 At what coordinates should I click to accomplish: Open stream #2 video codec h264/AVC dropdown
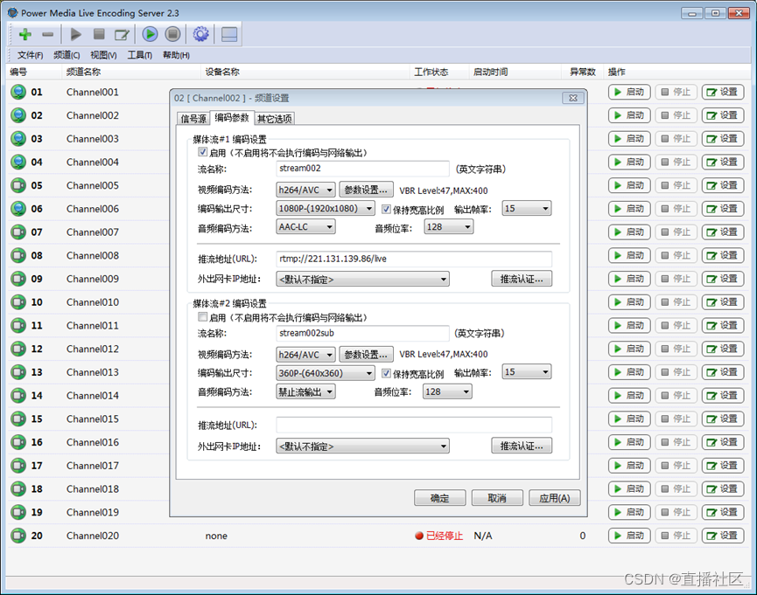tap(305, 355)
